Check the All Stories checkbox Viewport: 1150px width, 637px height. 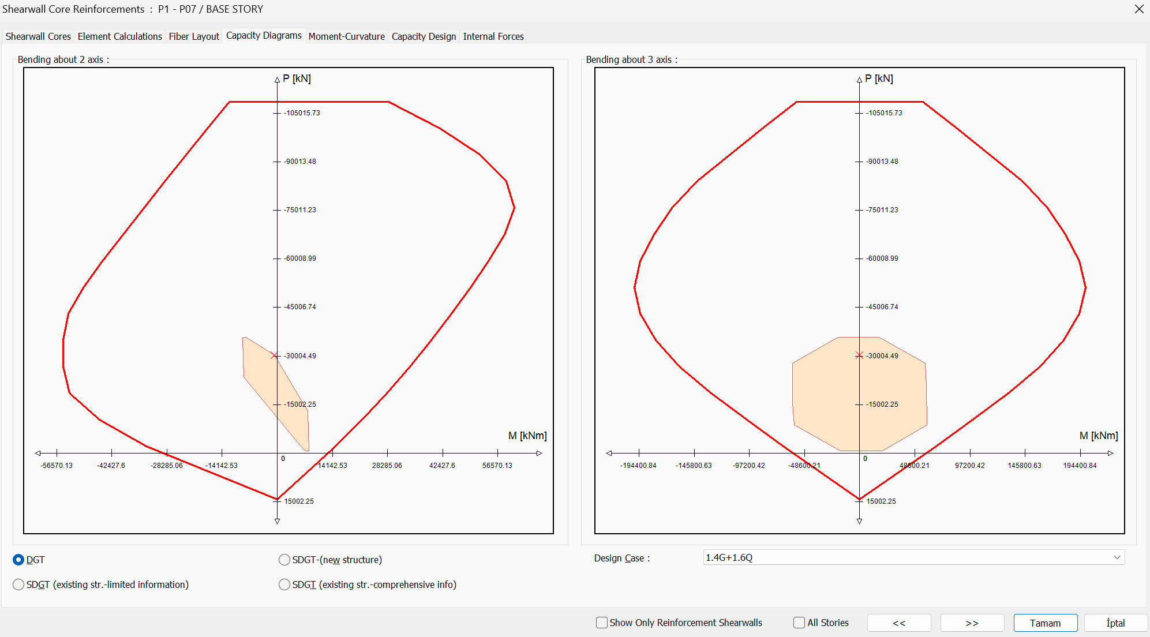pyautogui.click(x=799, y=623)
